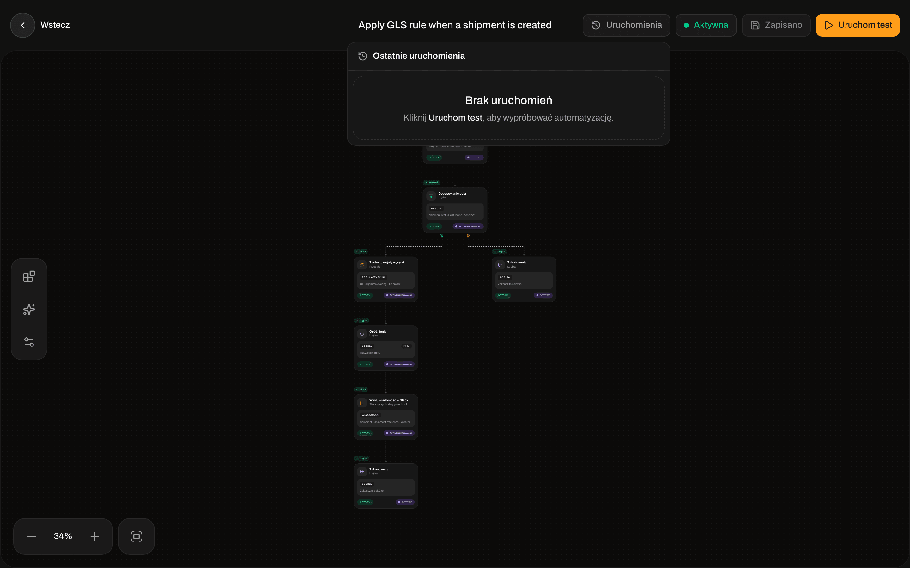Fit the workflow to view icon
910x568 pixels.
136,536
